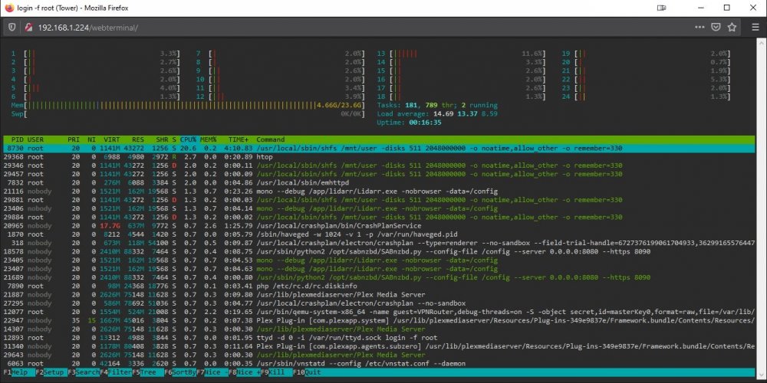This screenshot has width=767, height=383.
Task: Select the crashplan --no-sandbox row PID 27295
Action: point(379,303)
